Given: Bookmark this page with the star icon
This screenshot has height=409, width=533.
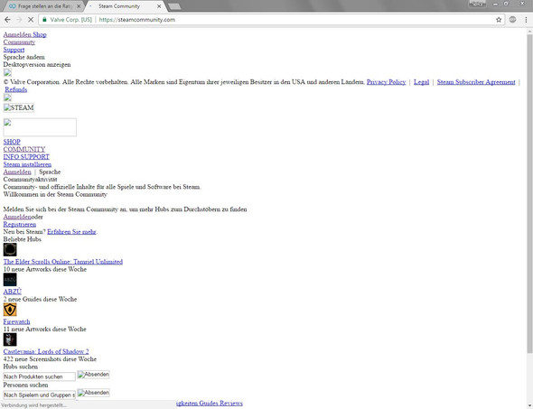Looking at the screenshot, I should [x=499, y=20].
